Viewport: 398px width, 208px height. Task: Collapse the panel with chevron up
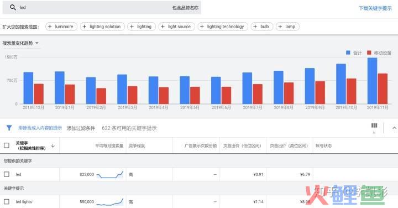(394, 128)
